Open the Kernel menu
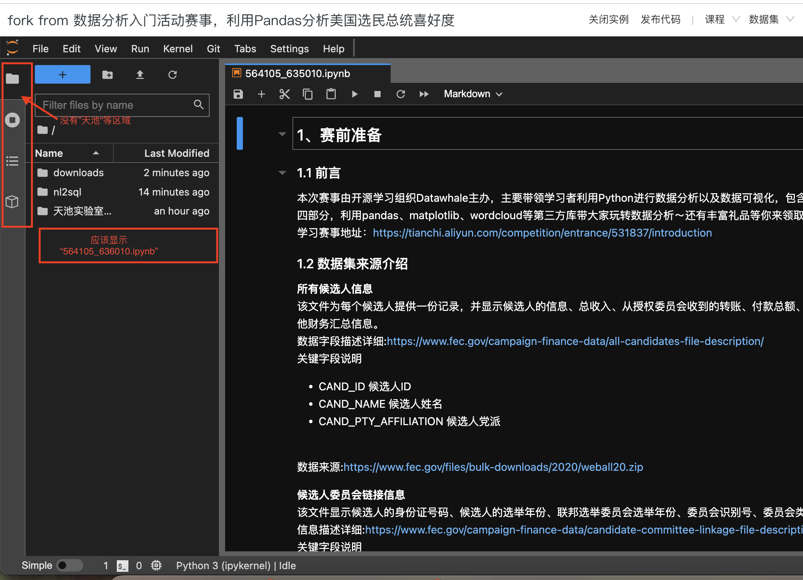The image size is (803, 580). click(x=178, y=49)
